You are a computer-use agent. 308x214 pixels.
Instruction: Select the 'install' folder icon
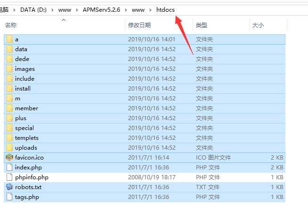9,89
